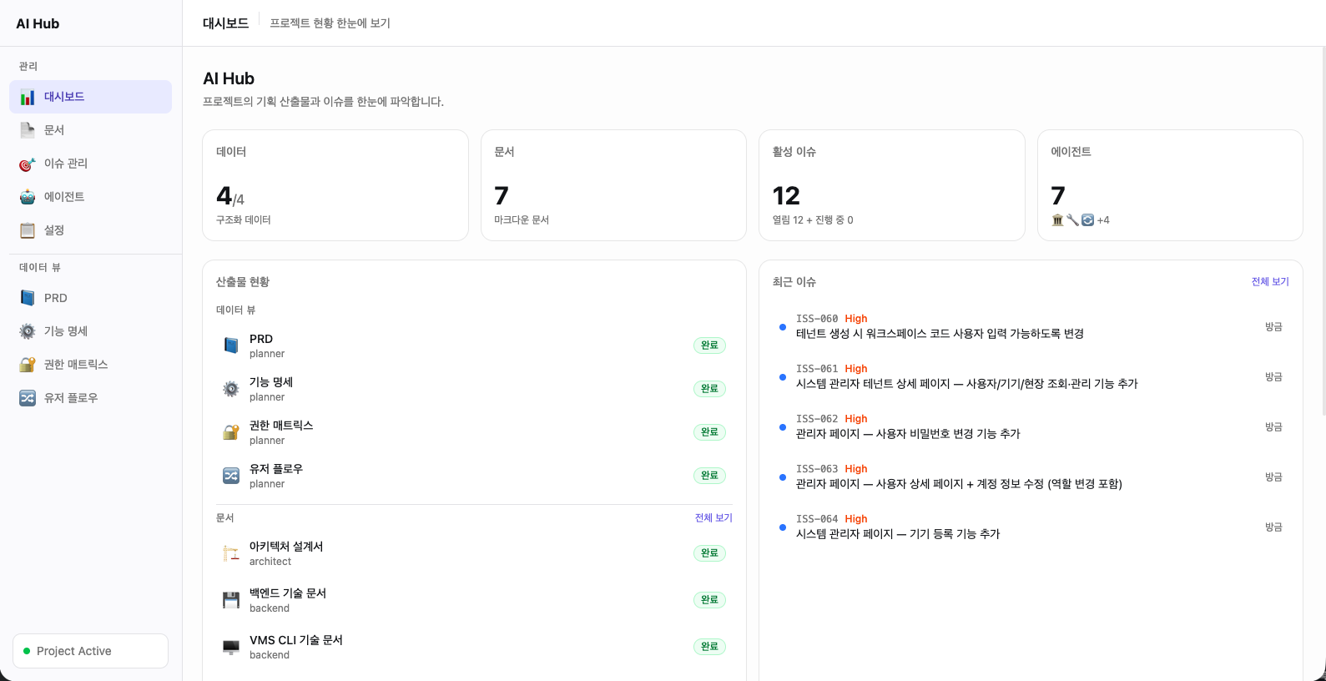Open the 활성 이슈 summary card
Screen dimensions: 1326x681
pyautogui.click(x=891, y=185)
